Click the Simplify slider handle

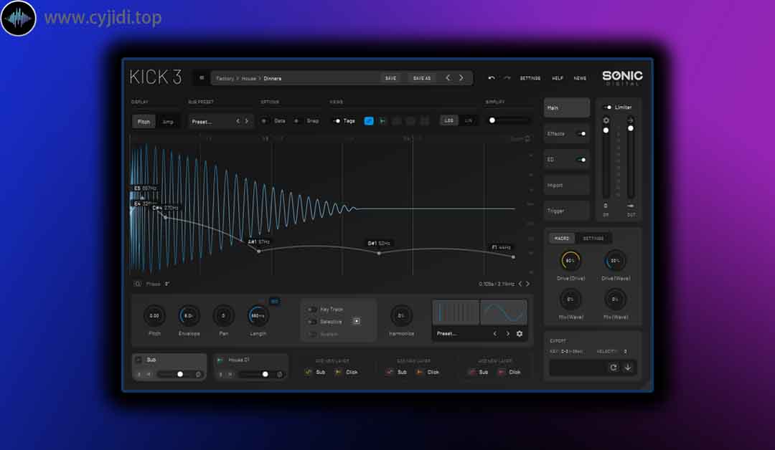coord(492,120)
